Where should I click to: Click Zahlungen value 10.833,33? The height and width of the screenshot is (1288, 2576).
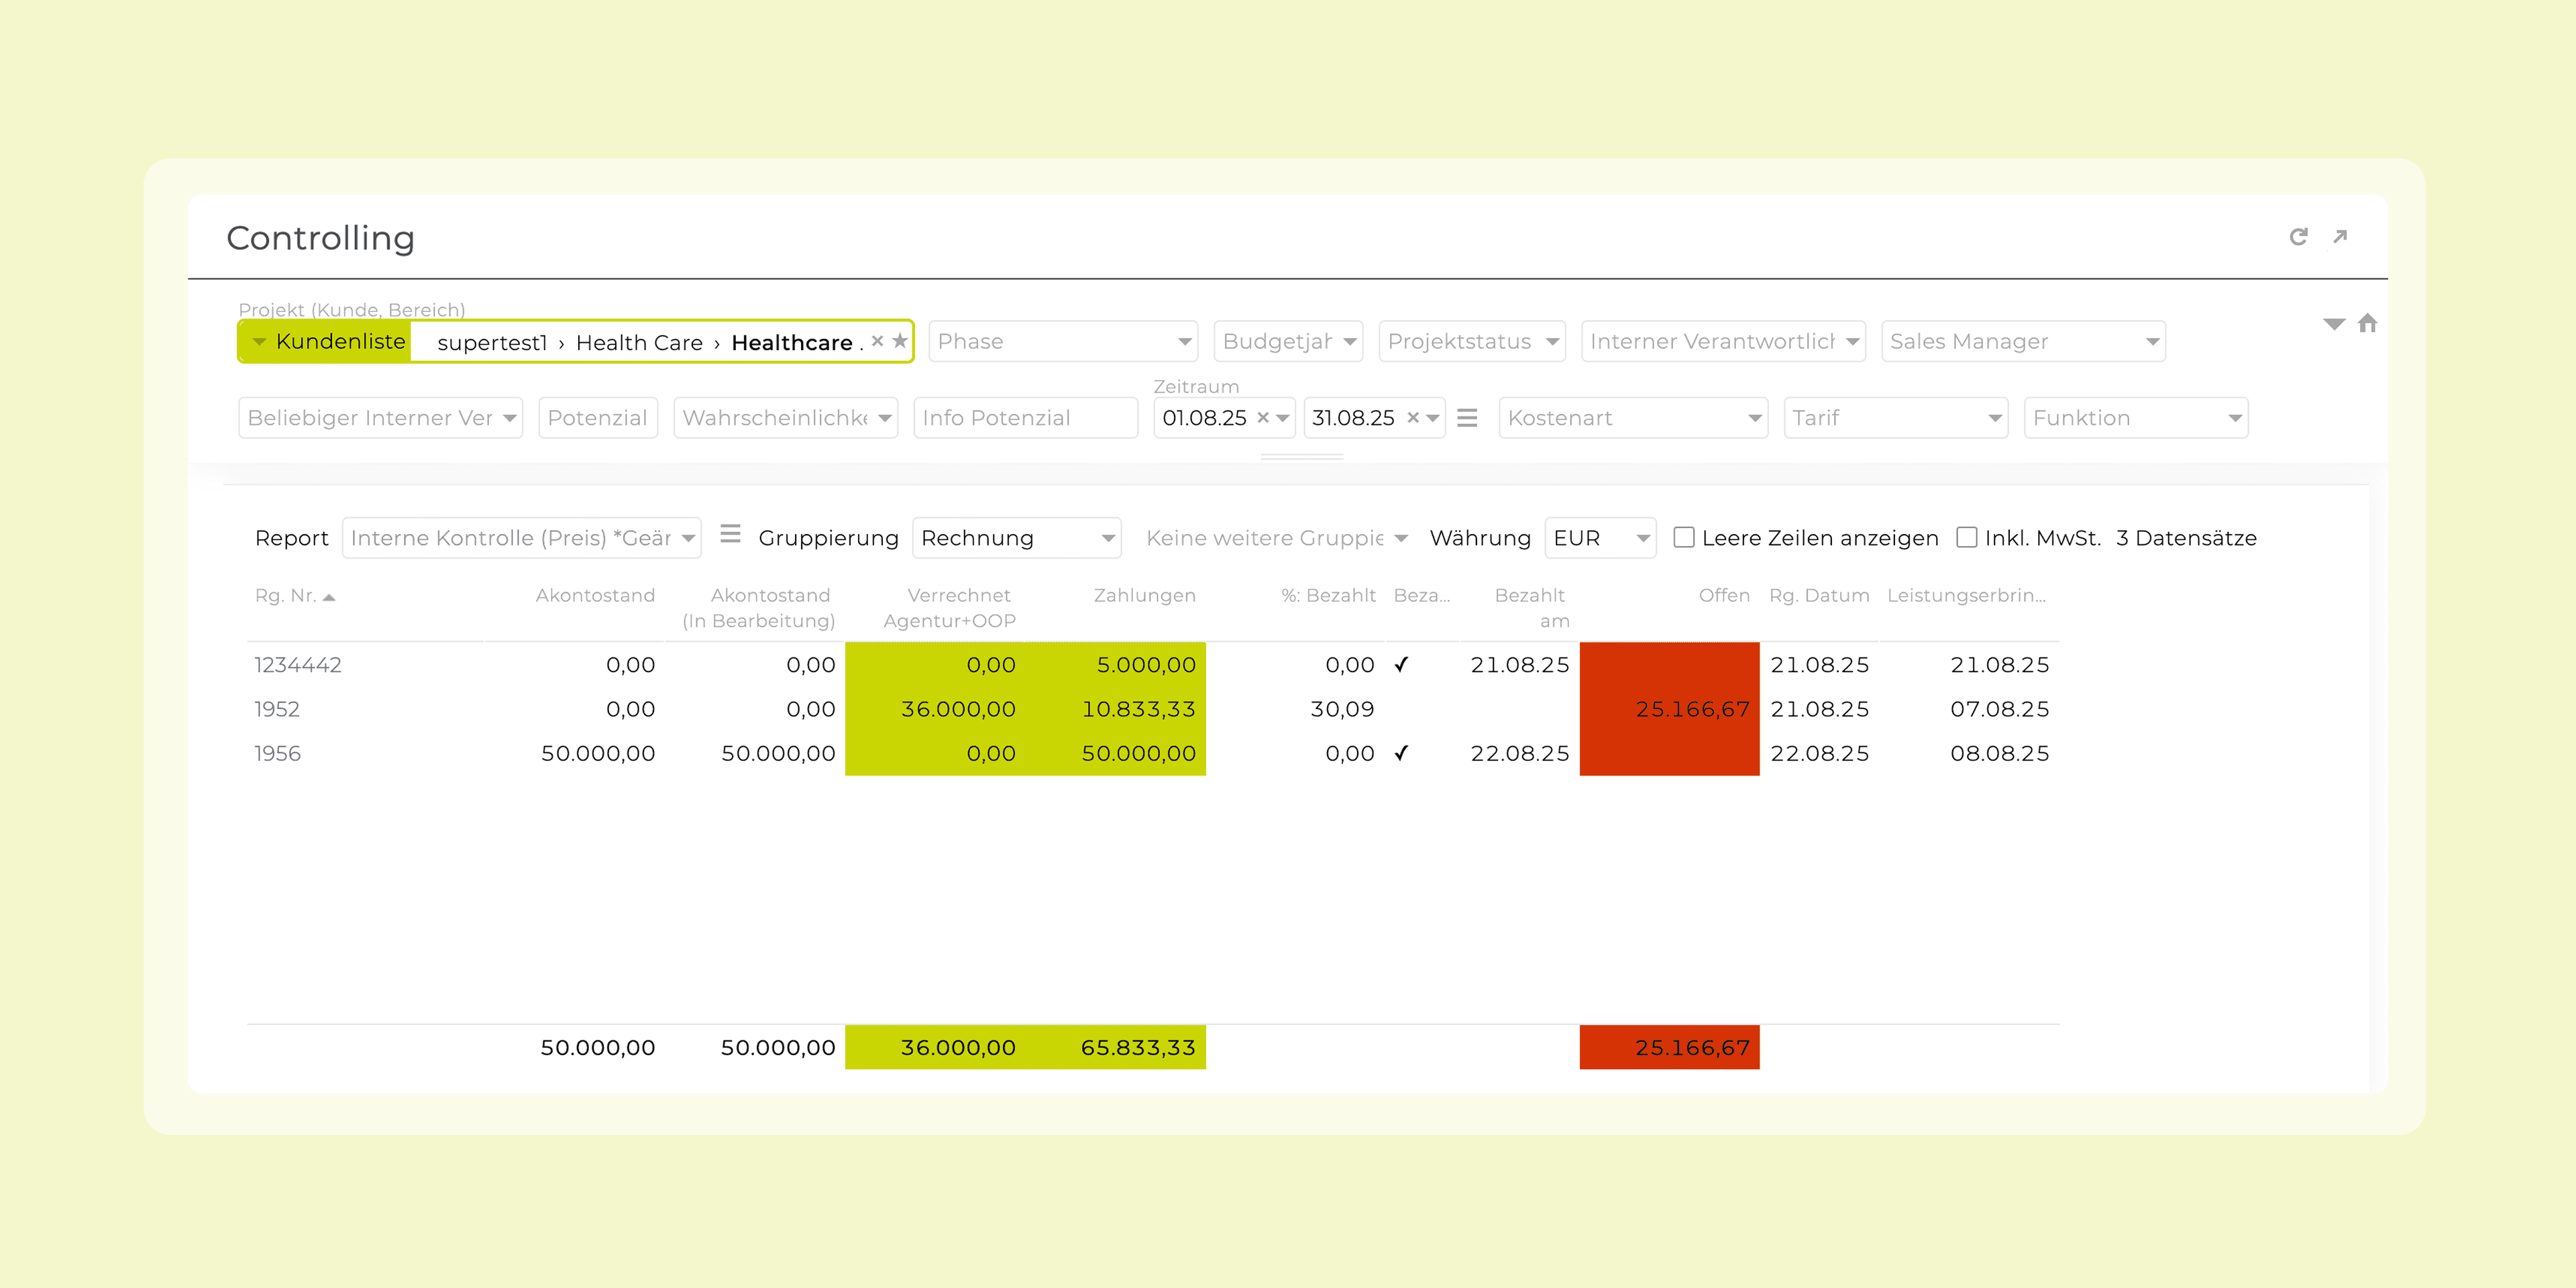point(1138,709)
